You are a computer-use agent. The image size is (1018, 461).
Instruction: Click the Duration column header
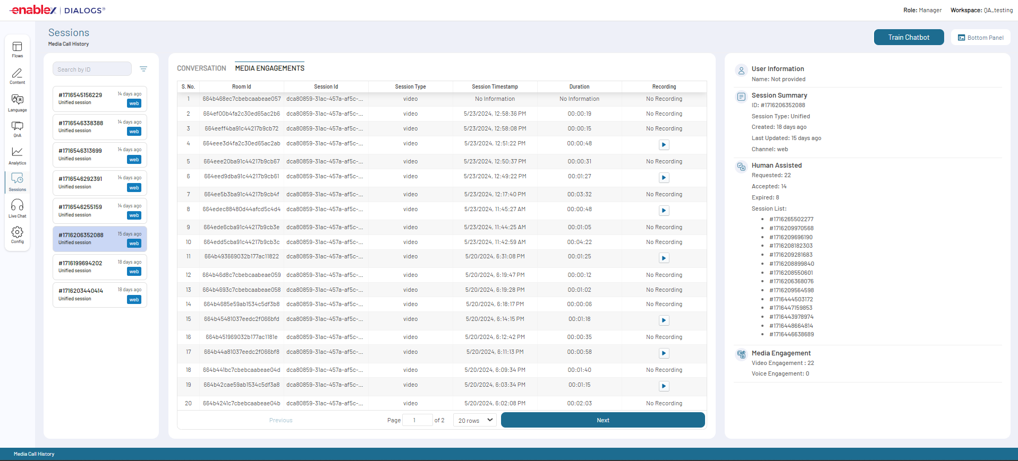click(579, 86)
